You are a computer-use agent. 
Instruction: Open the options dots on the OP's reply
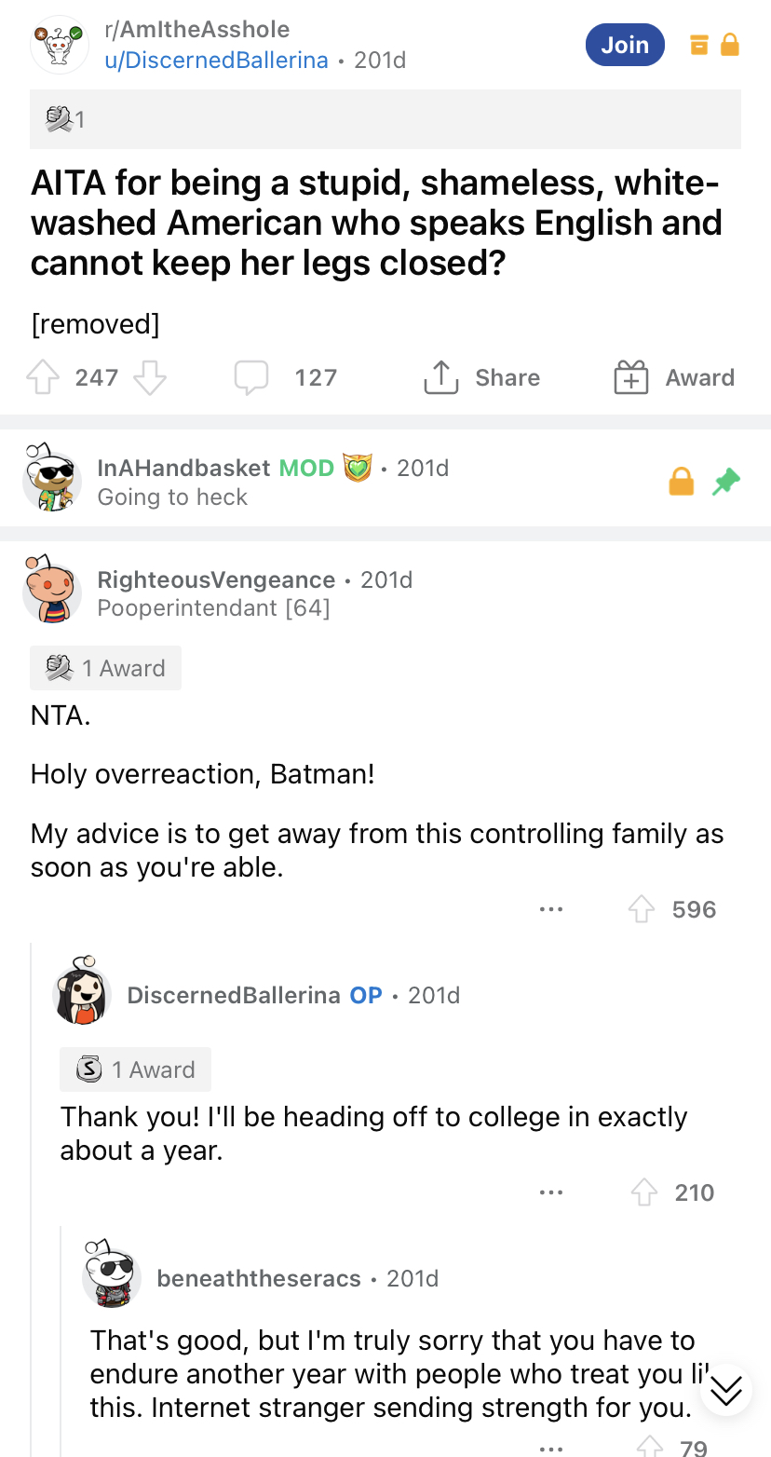[550, 1192]
